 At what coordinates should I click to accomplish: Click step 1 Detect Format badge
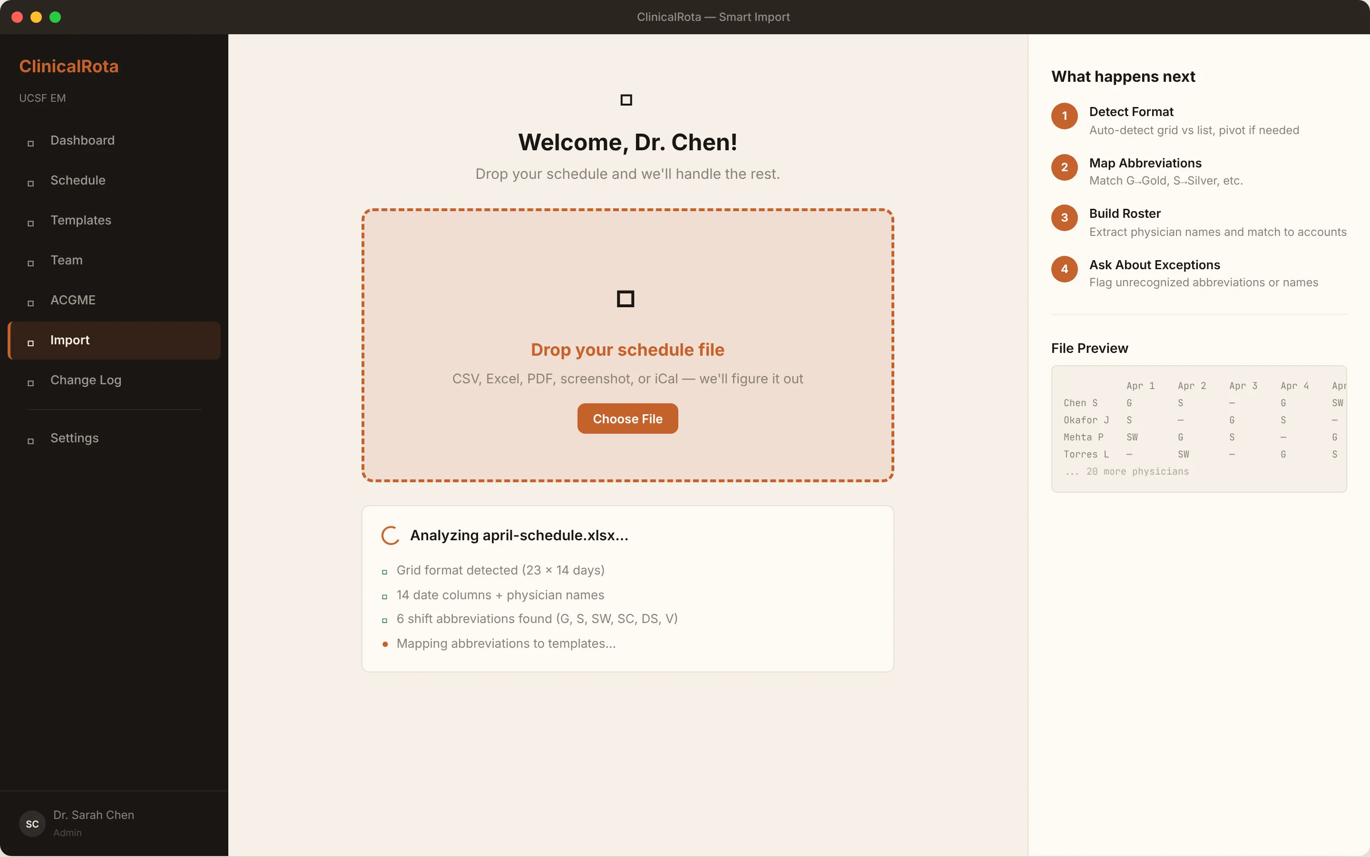coord(1064,116)
